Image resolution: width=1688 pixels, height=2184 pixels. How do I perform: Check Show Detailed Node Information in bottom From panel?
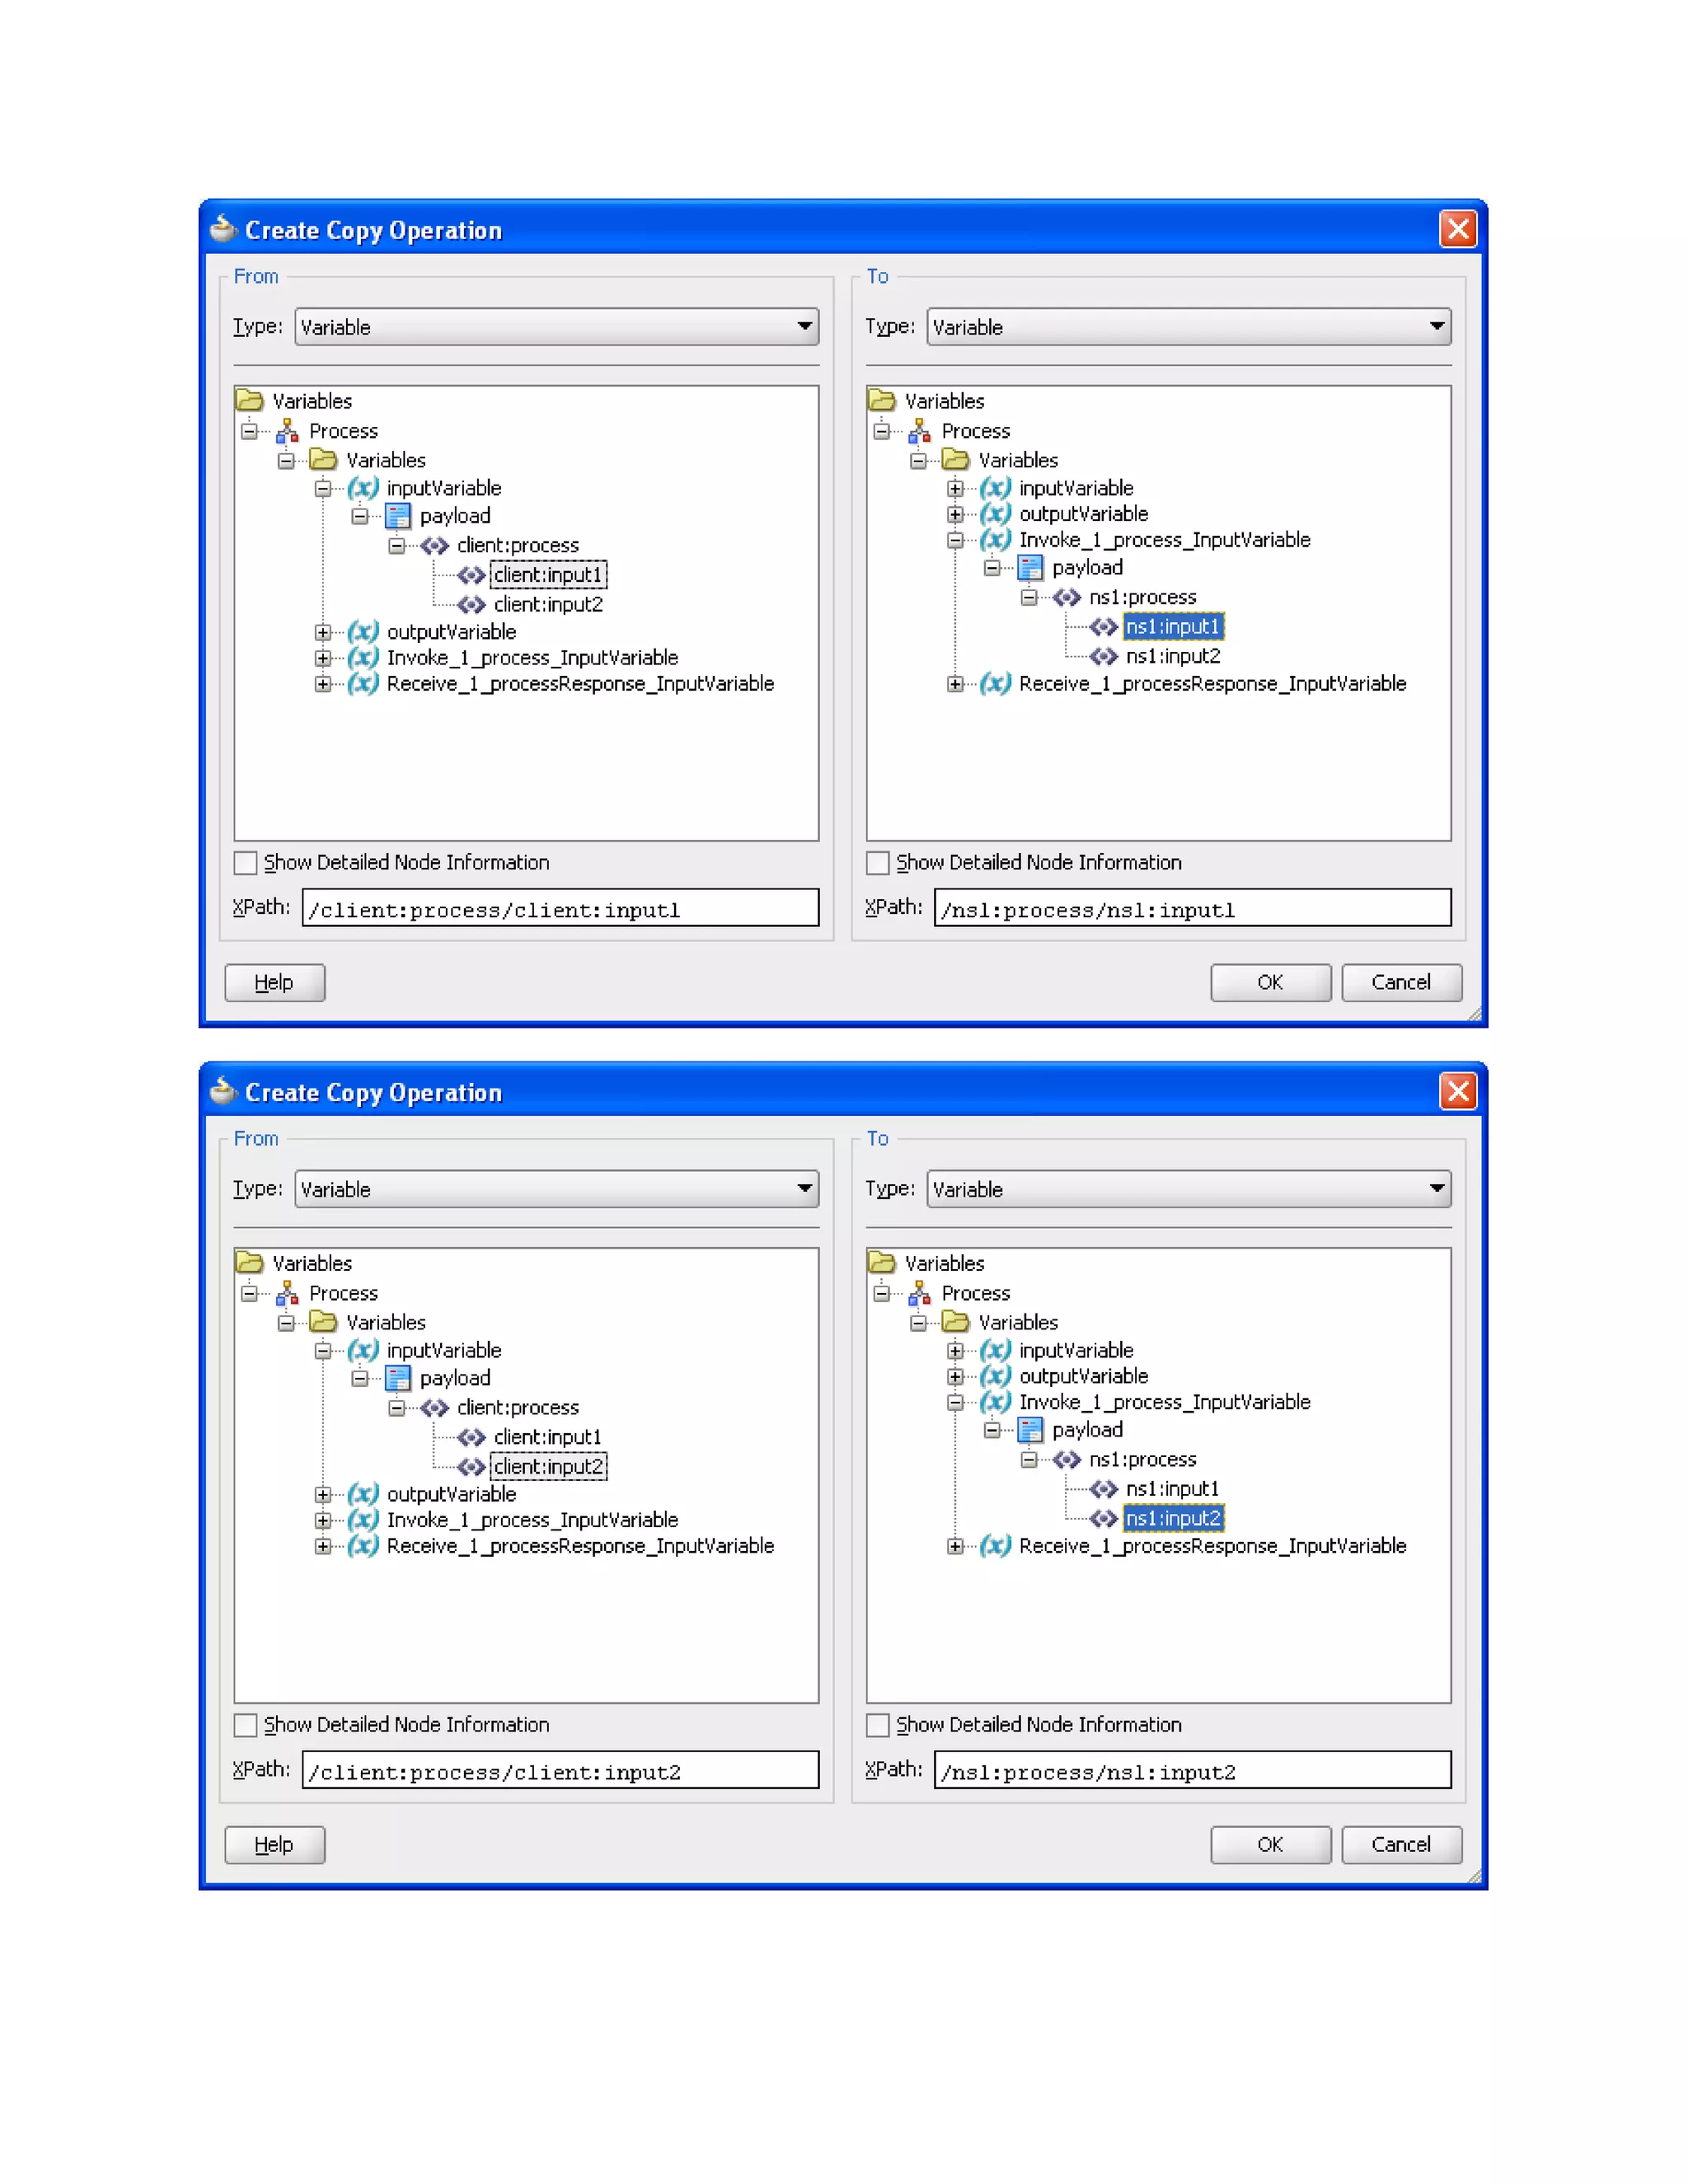(245, 1725)
